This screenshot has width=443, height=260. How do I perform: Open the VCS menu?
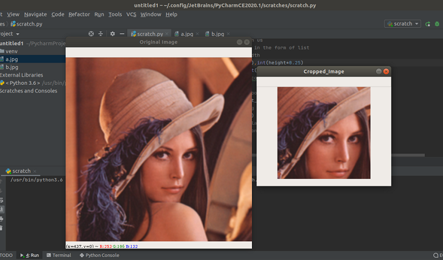point(131,14)
